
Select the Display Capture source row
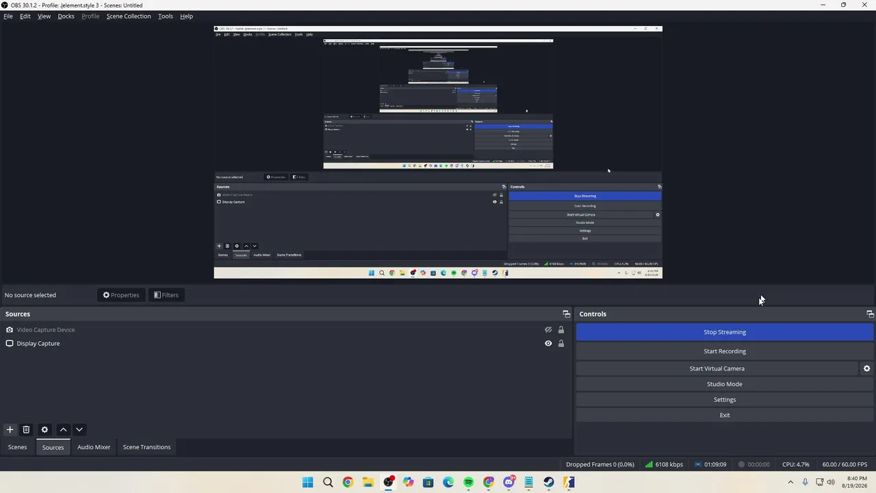tap(286, 343)
